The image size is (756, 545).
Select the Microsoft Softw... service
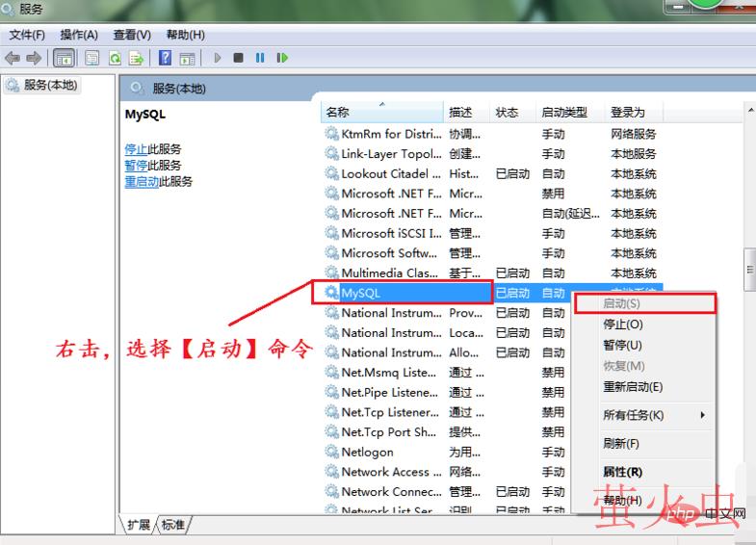(x=492, y=253)
